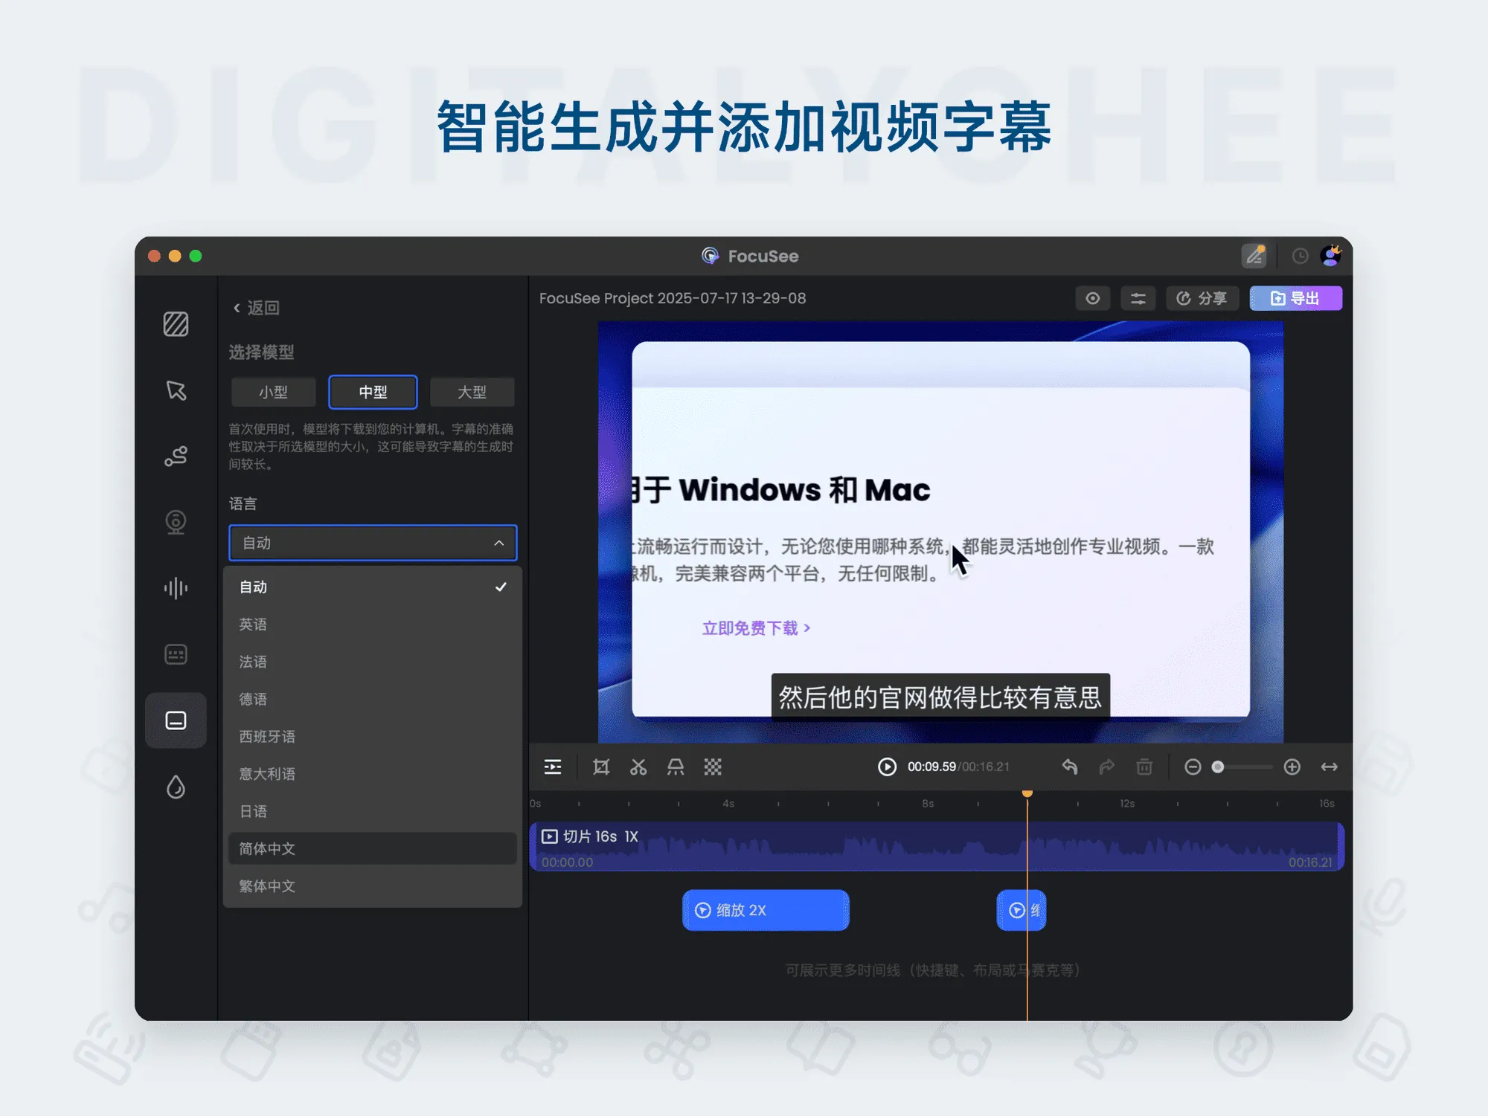Split the clip with the scissors tool
1488x1116 pixels.
point(638,767)
